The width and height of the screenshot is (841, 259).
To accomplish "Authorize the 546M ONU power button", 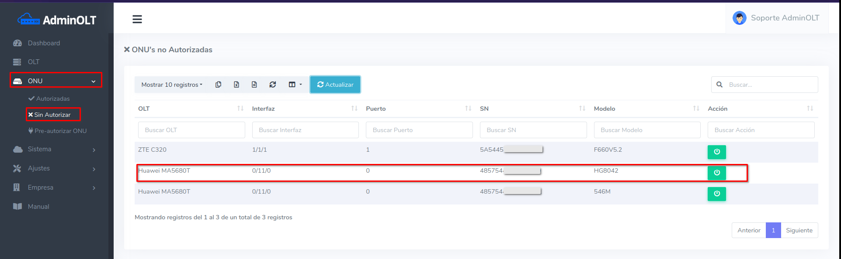I will pyautogui.click(x=716, y=194).
